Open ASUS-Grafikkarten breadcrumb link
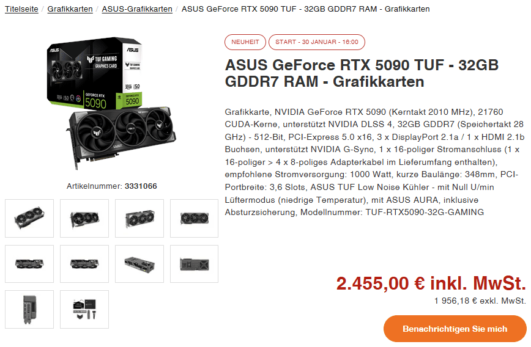This screenshot has width=531, height=347. tap(137, 9)
